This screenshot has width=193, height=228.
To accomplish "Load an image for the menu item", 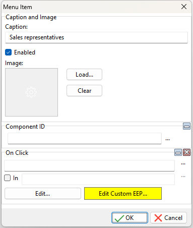I will tap(84, 75).
